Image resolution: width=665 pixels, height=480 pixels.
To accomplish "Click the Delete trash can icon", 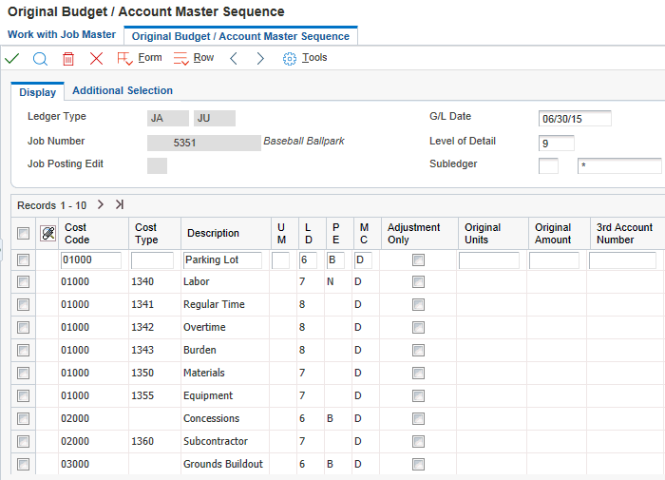I will tap(68, 59).
